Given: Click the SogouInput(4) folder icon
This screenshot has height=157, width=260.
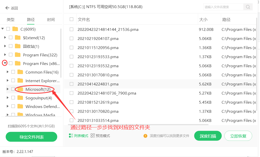Looking at the screenshot, I should (20, 98).
